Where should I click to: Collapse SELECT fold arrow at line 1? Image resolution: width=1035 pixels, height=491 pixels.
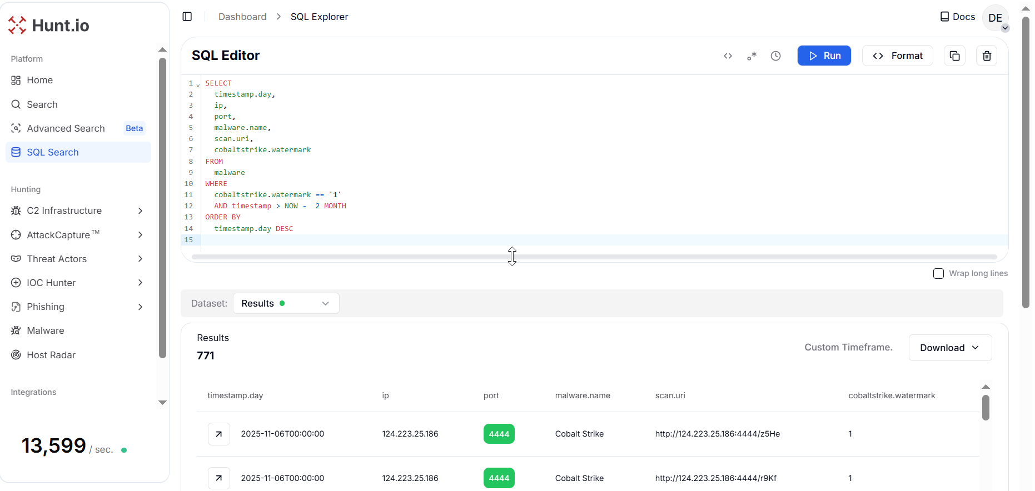click(x=198, y=85)
